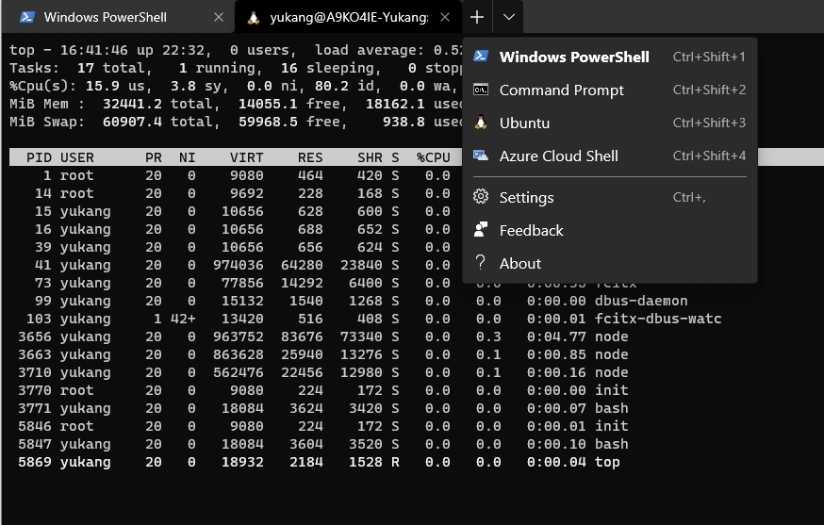The height and width of the screenshot is (525, 824).
Task: Click the Feedback person icon
Action: (x=481, y=229)
